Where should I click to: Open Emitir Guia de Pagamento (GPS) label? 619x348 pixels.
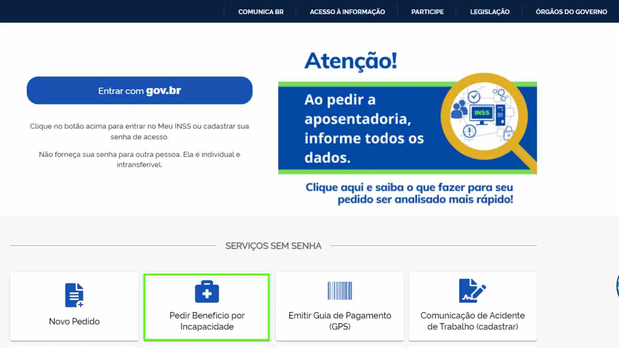(x=340, y=321)
